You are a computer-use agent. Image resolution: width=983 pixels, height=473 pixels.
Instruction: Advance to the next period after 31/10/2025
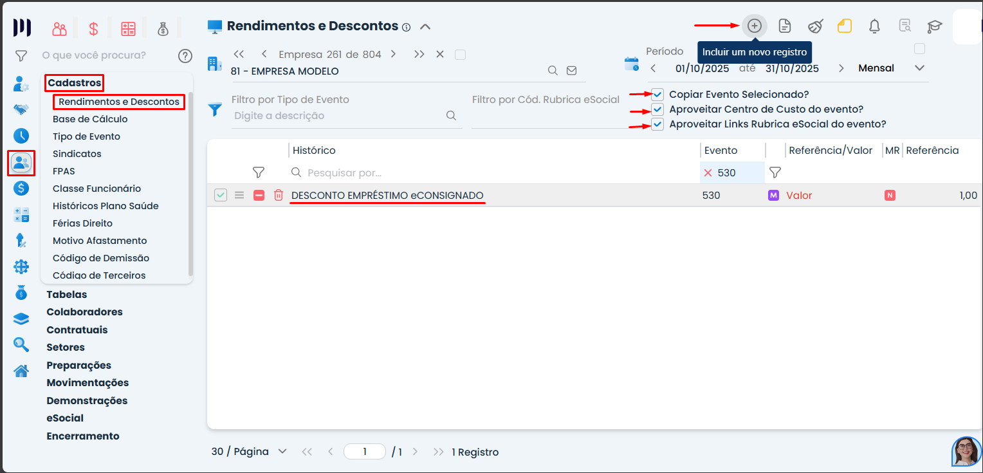click(841, 68)
